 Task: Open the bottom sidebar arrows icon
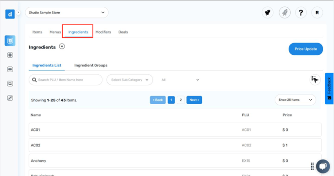point(10,98)
